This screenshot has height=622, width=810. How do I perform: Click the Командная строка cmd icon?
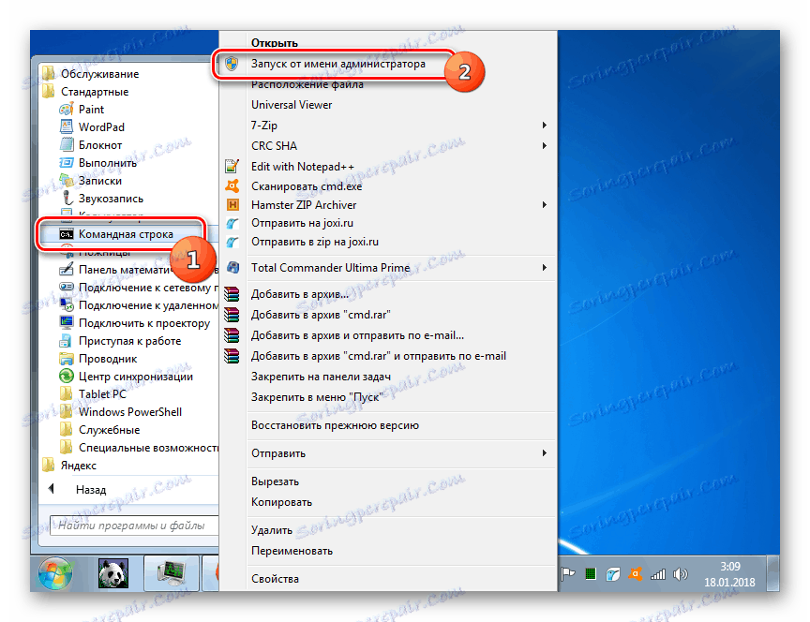point(67,234)
